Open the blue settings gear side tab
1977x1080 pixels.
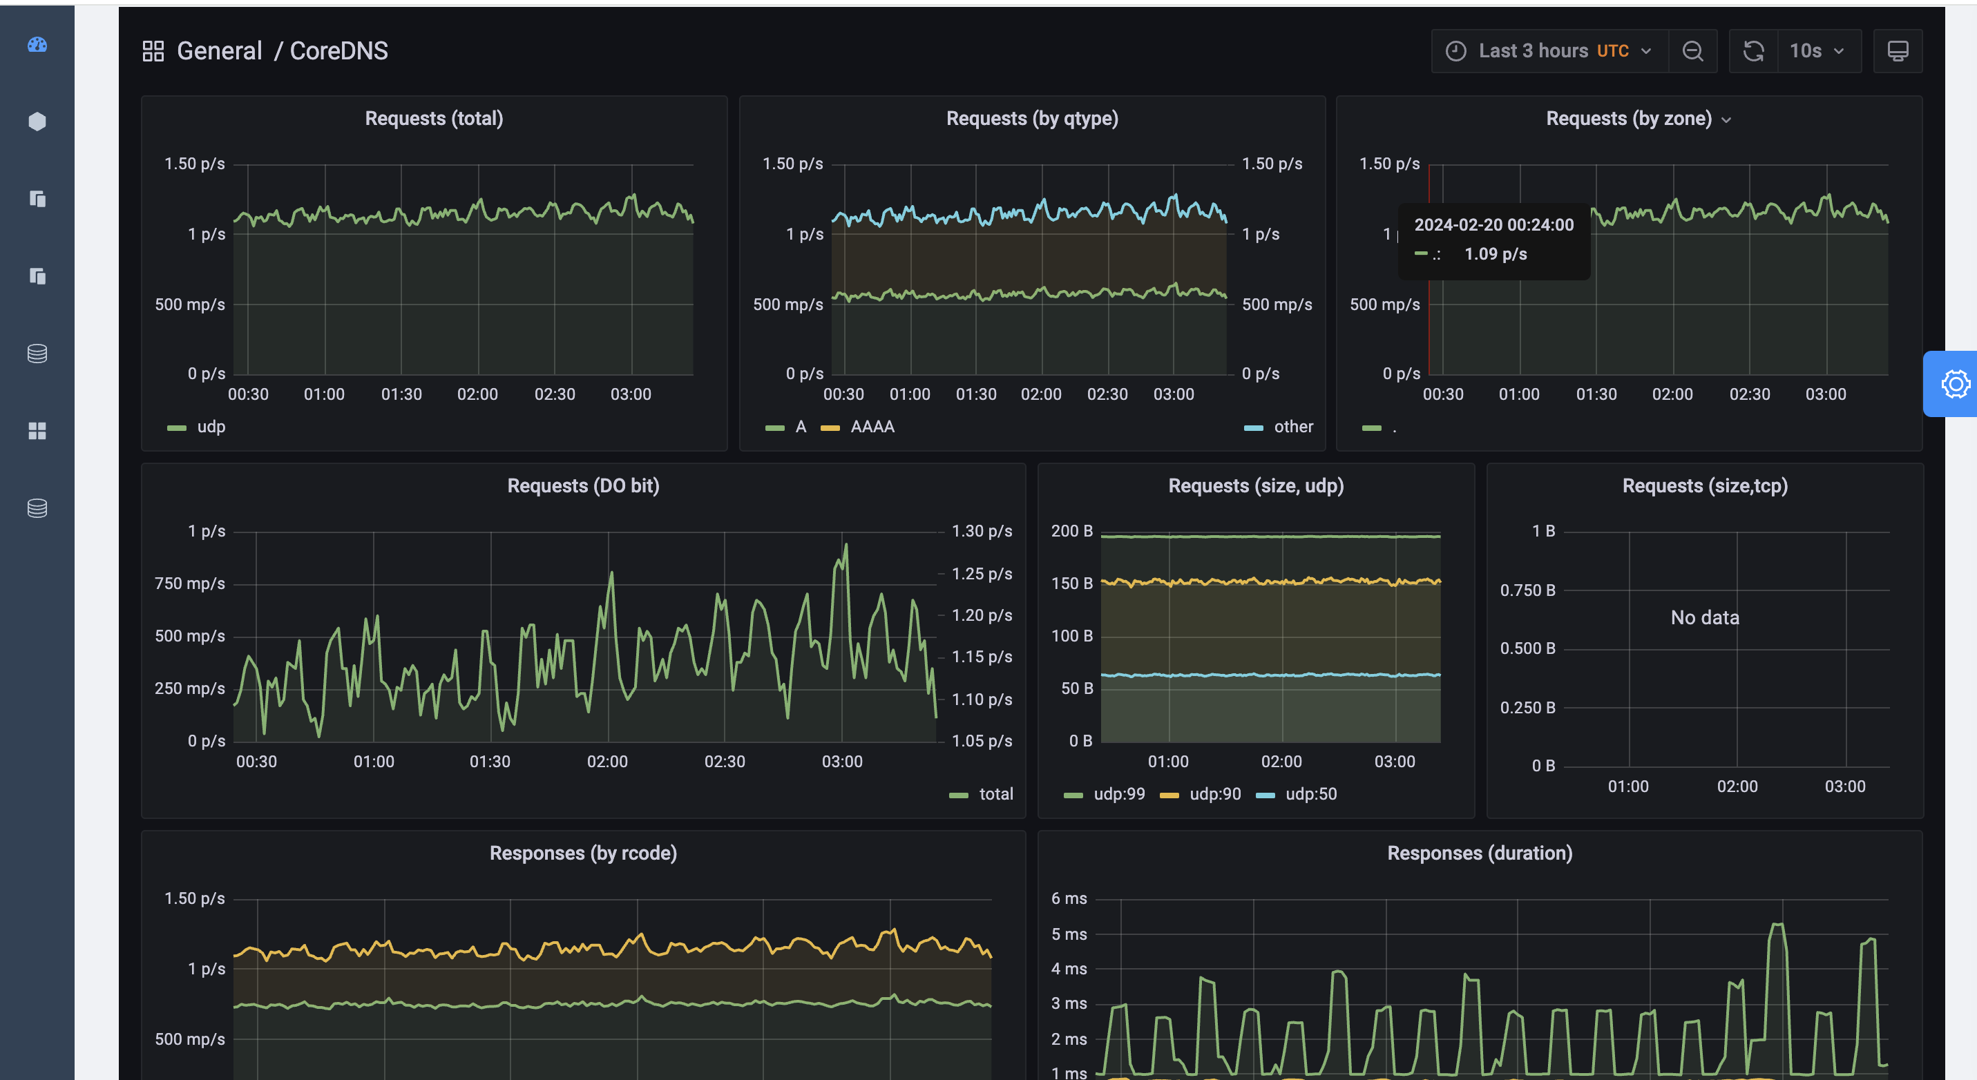[x=1955, y=385]
